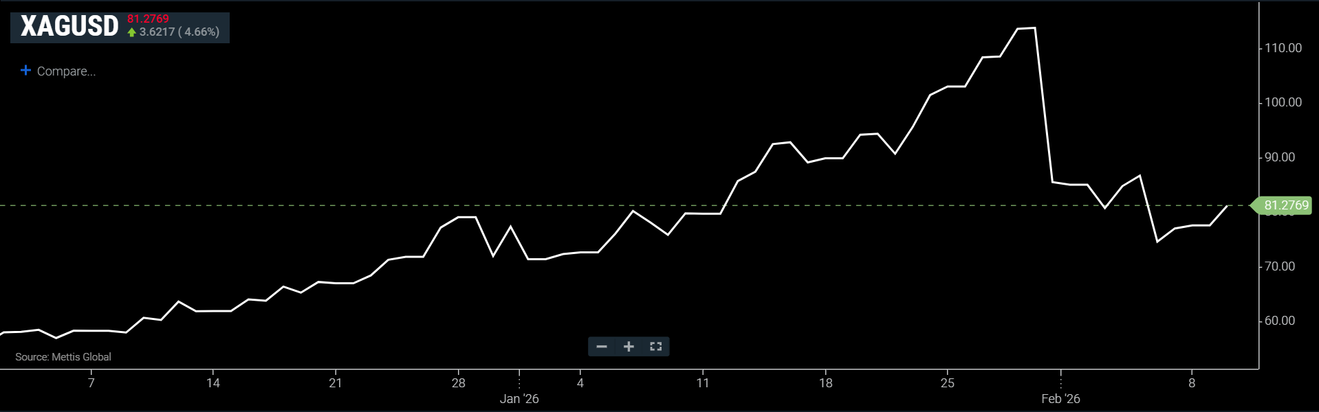Click the red 81.2769 price in header
Viewport: 1319px width, 412px height.
click(148, 19)
